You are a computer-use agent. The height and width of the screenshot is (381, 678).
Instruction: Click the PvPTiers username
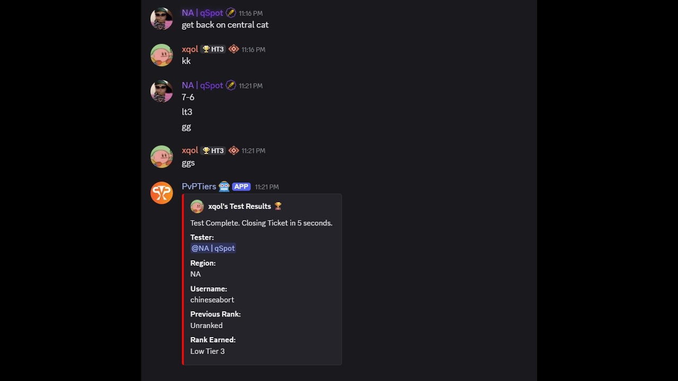[x=199, y=186]
